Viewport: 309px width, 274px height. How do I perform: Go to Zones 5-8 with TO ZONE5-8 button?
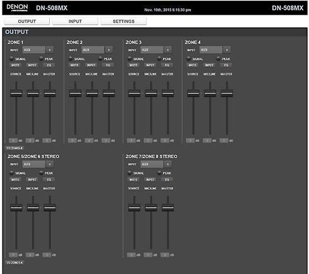(x=15, y=148)
